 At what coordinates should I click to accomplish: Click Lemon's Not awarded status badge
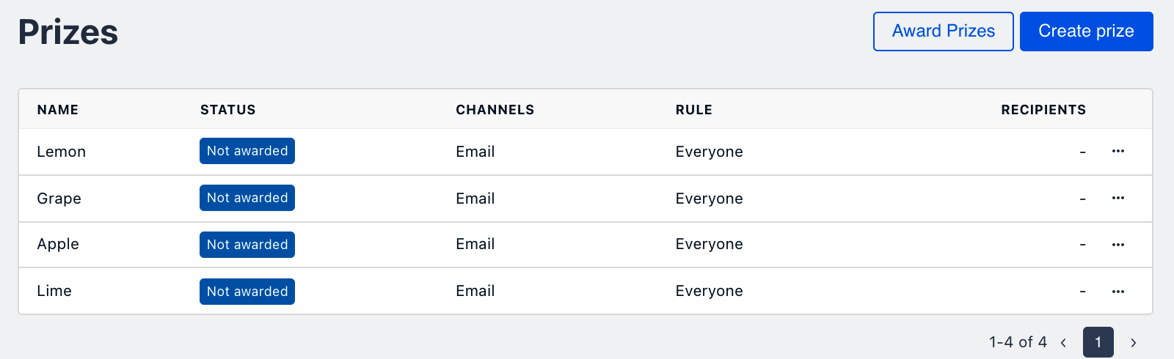coord(247,151)
